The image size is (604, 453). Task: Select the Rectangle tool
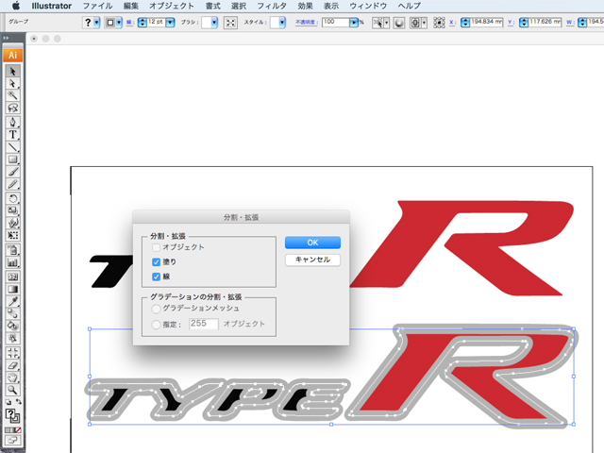point(12,159)
